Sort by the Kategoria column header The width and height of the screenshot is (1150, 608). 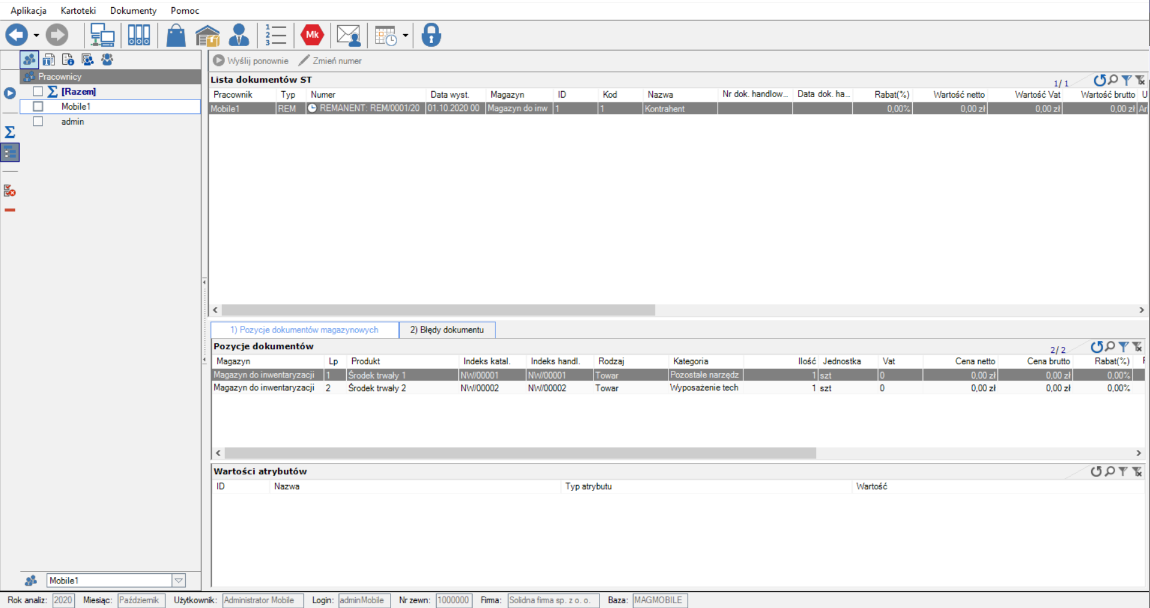pos(706,361)
